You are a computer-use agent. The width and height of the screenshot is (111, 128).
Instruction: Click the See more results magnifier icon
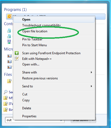(x=6, y=92)
